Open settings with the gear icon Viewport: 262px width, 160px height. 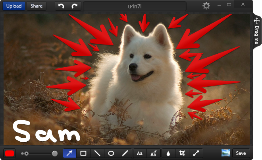coord(206,6)
